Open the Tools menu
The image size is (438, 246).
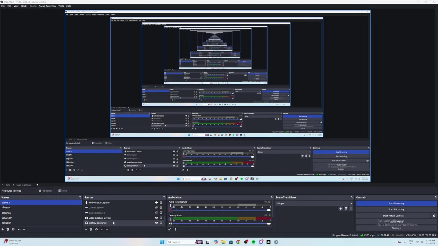click(x=61, y=6)
